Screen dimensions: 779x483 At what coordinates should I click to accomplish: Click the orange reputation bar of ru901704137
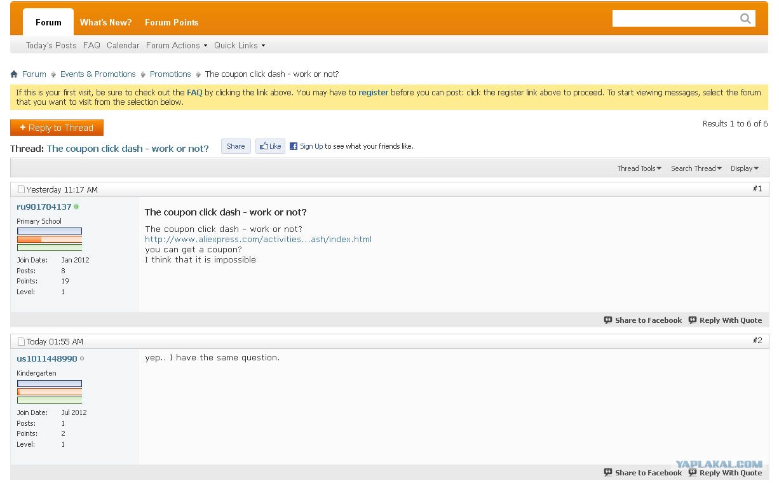point(49,240)
